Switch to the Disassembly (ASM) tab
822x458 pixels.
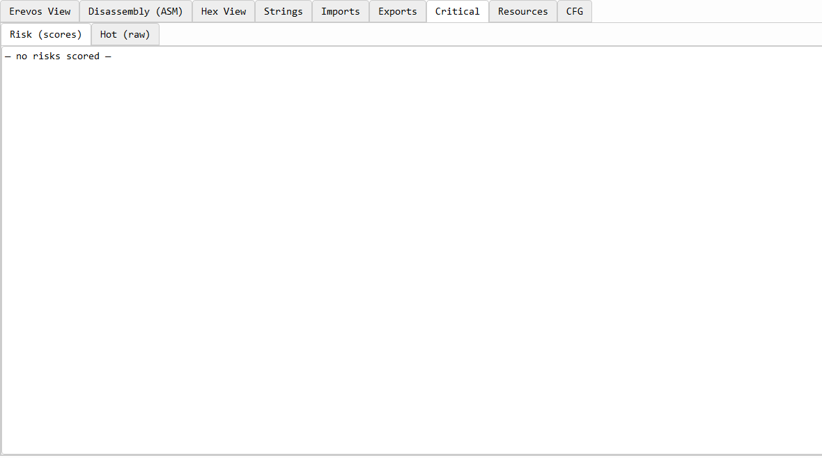[136, 12]
